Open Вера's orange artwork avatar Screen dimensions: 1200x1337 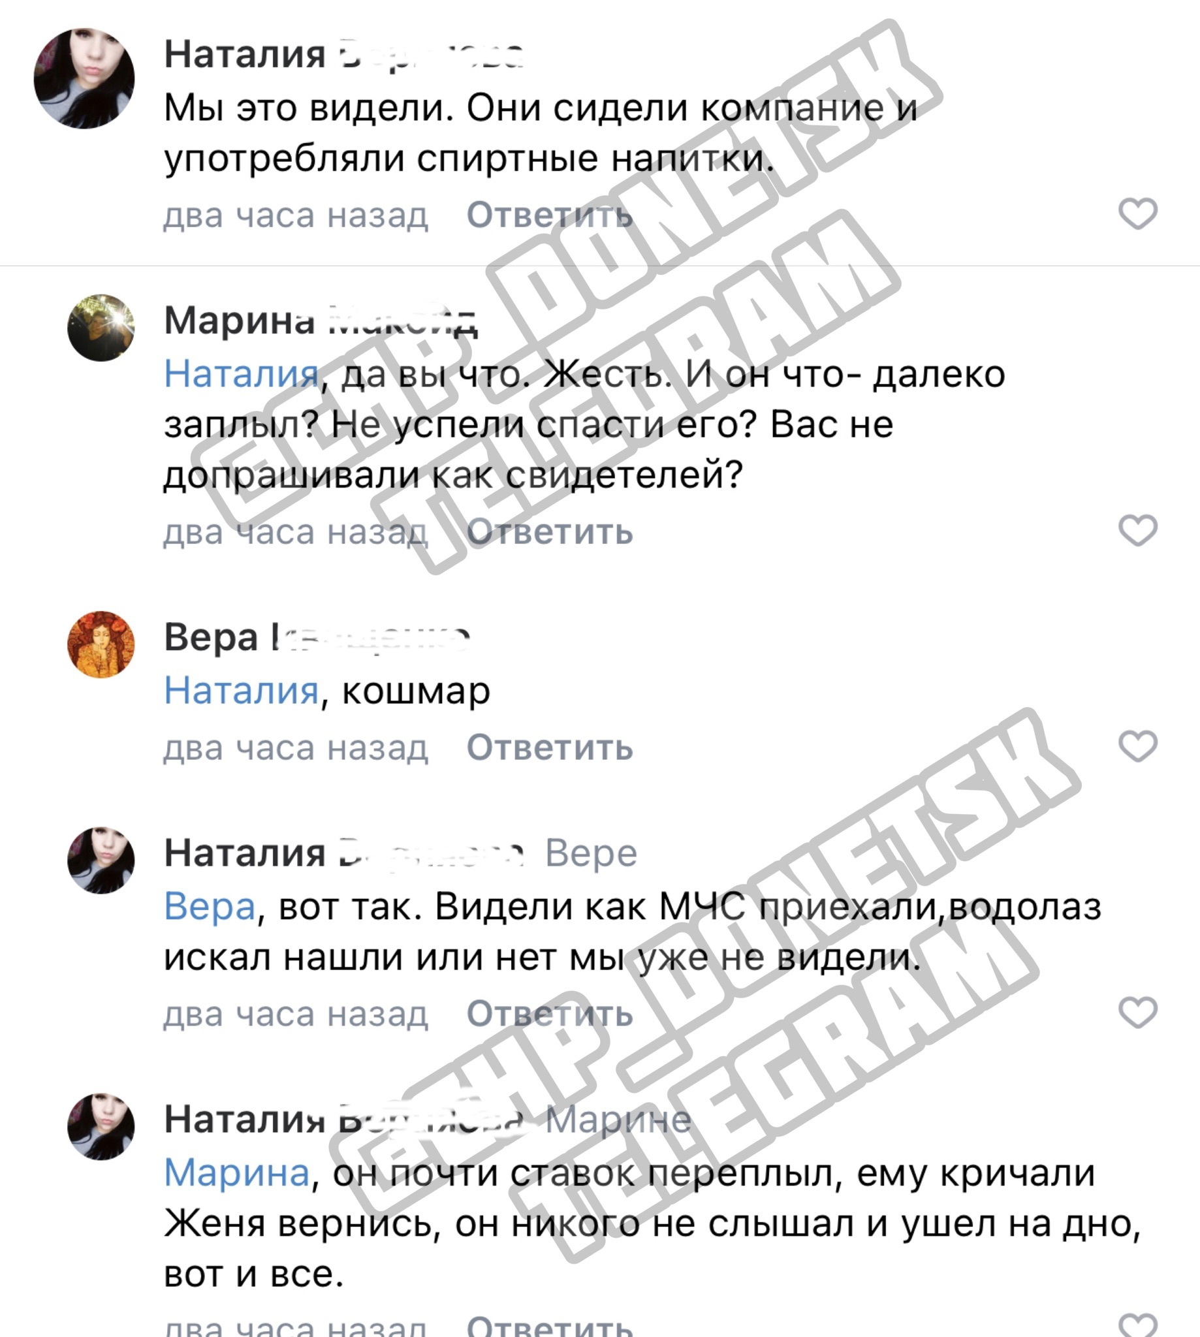(x=101, y=644)
